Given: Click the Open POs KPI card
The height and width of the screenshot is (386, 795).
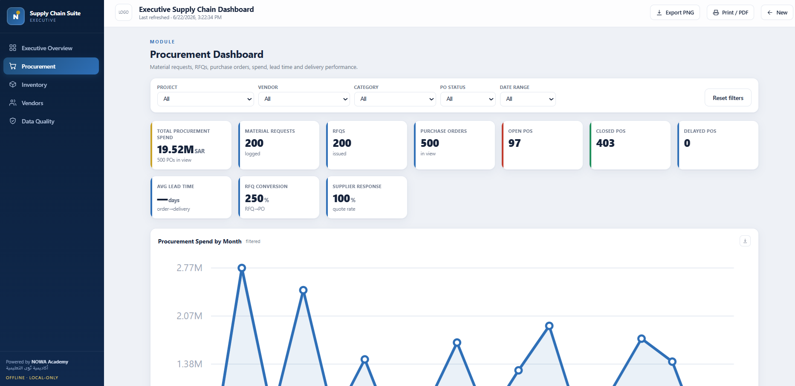Looking at the screenshot, I should point(542,145).
